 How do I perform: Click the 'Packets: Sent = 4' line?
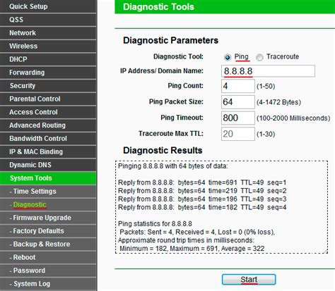click(197, 232)
